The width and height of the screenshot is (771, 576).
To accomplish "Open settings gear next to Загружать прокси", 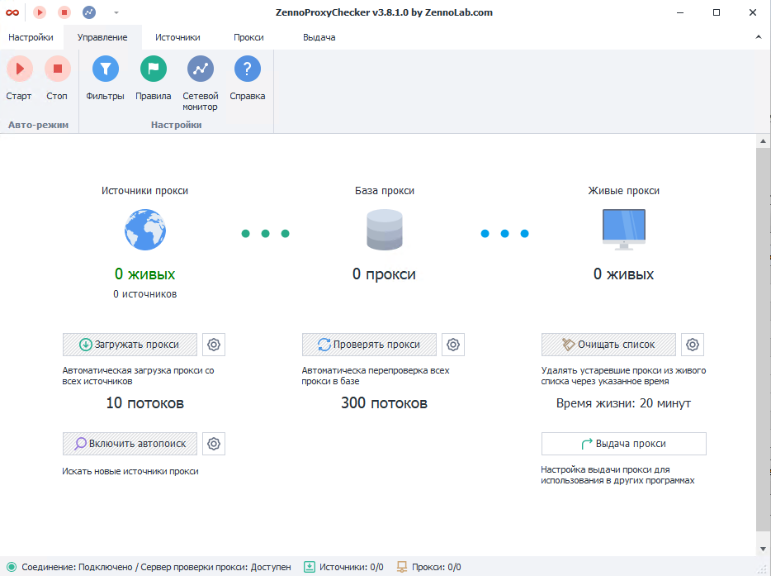I will click(x=214, y=345).
